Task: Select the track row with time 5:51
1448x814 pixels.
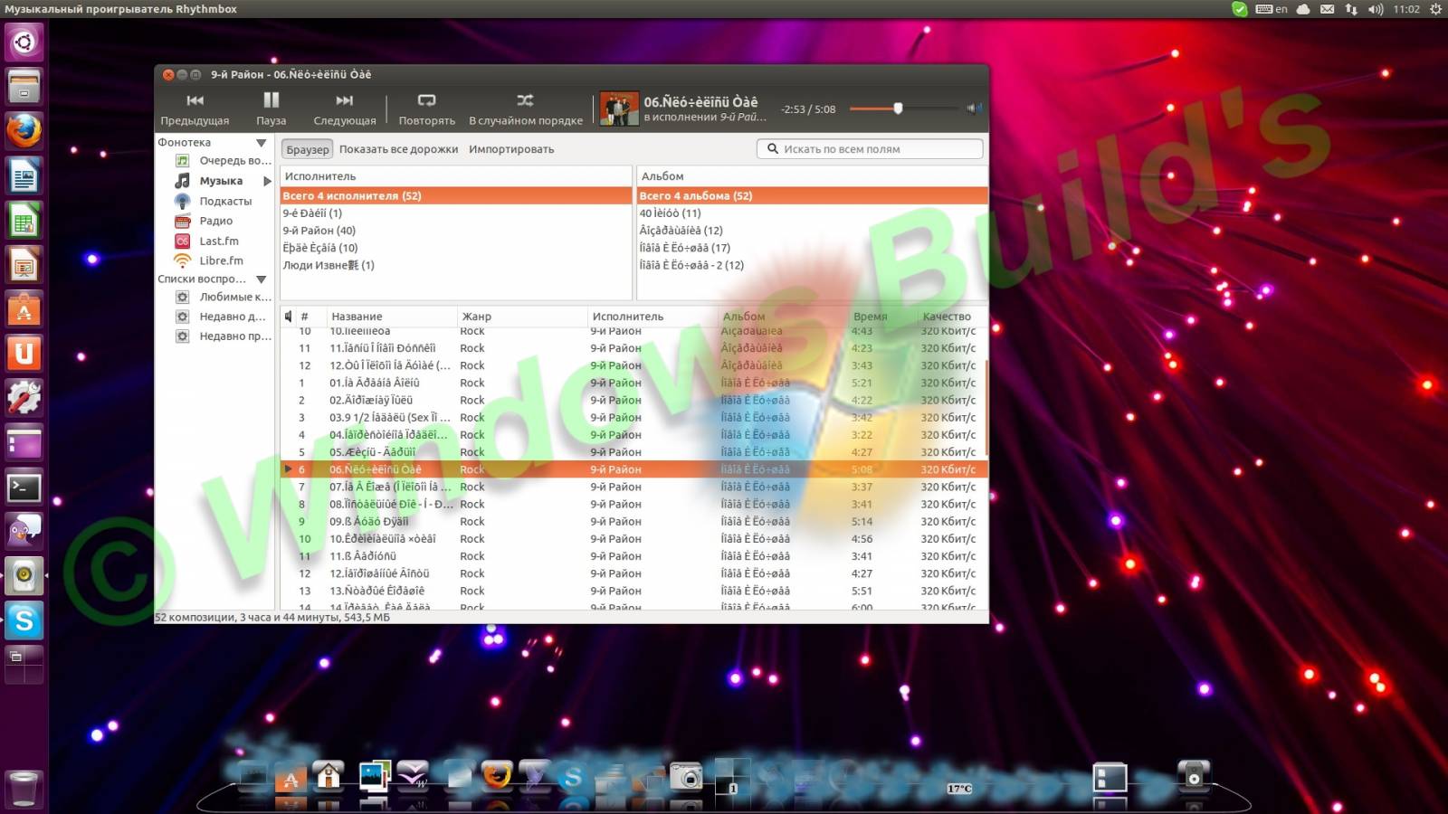Action: 633,591
